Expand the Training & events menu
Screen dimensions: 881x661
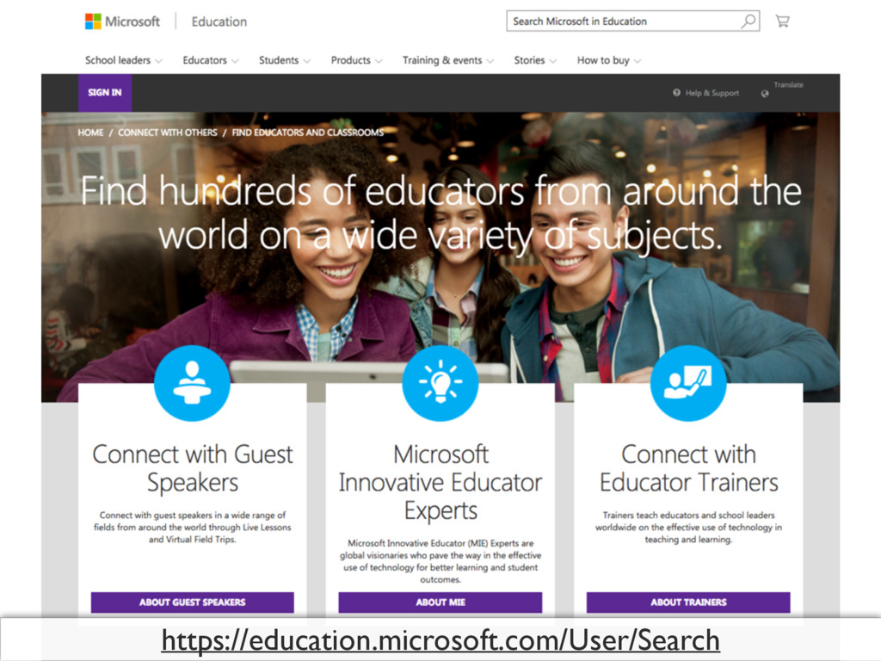[447, 60]
